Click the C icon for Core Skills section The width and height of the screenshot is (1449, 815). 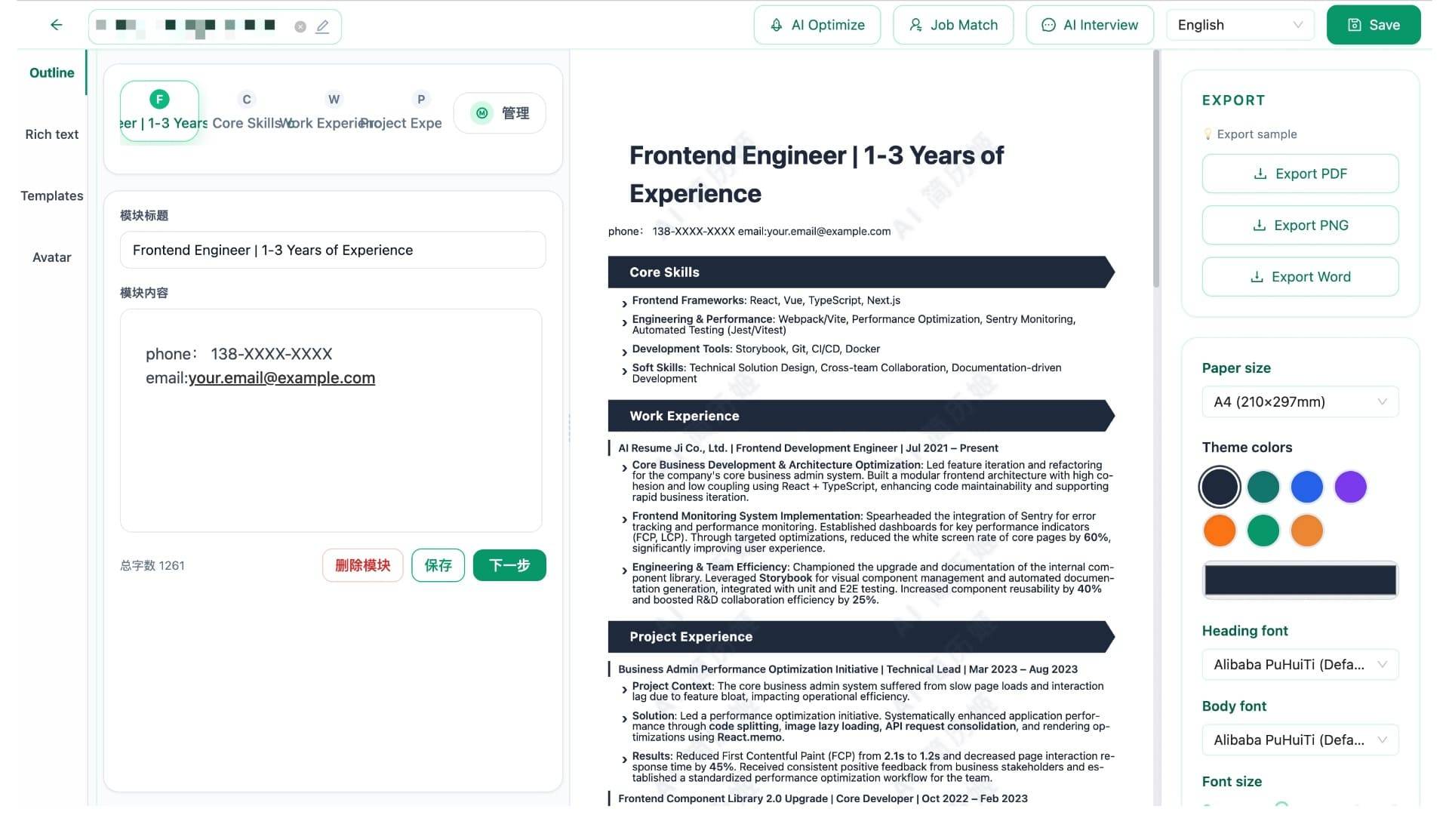247,99
